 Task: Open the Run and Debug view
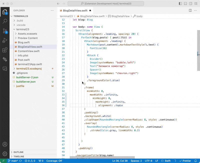(x=5, y=41)
